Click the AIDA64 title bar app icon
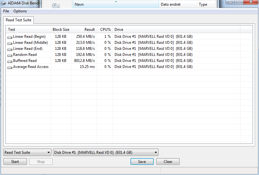The width and height of the screenshot is (259, 175). (x=4, y=3)
